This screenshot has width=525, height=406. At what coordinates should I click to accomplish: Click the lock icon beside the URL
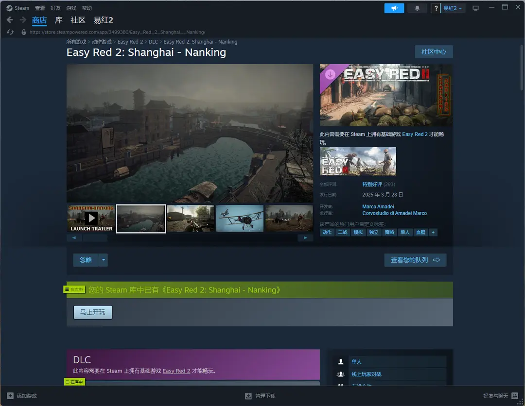pyautogui.click(x=24, y=32)
